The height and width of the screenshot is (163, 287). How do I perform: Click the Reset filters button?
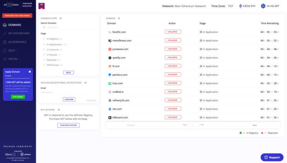(x=69, y=73)
